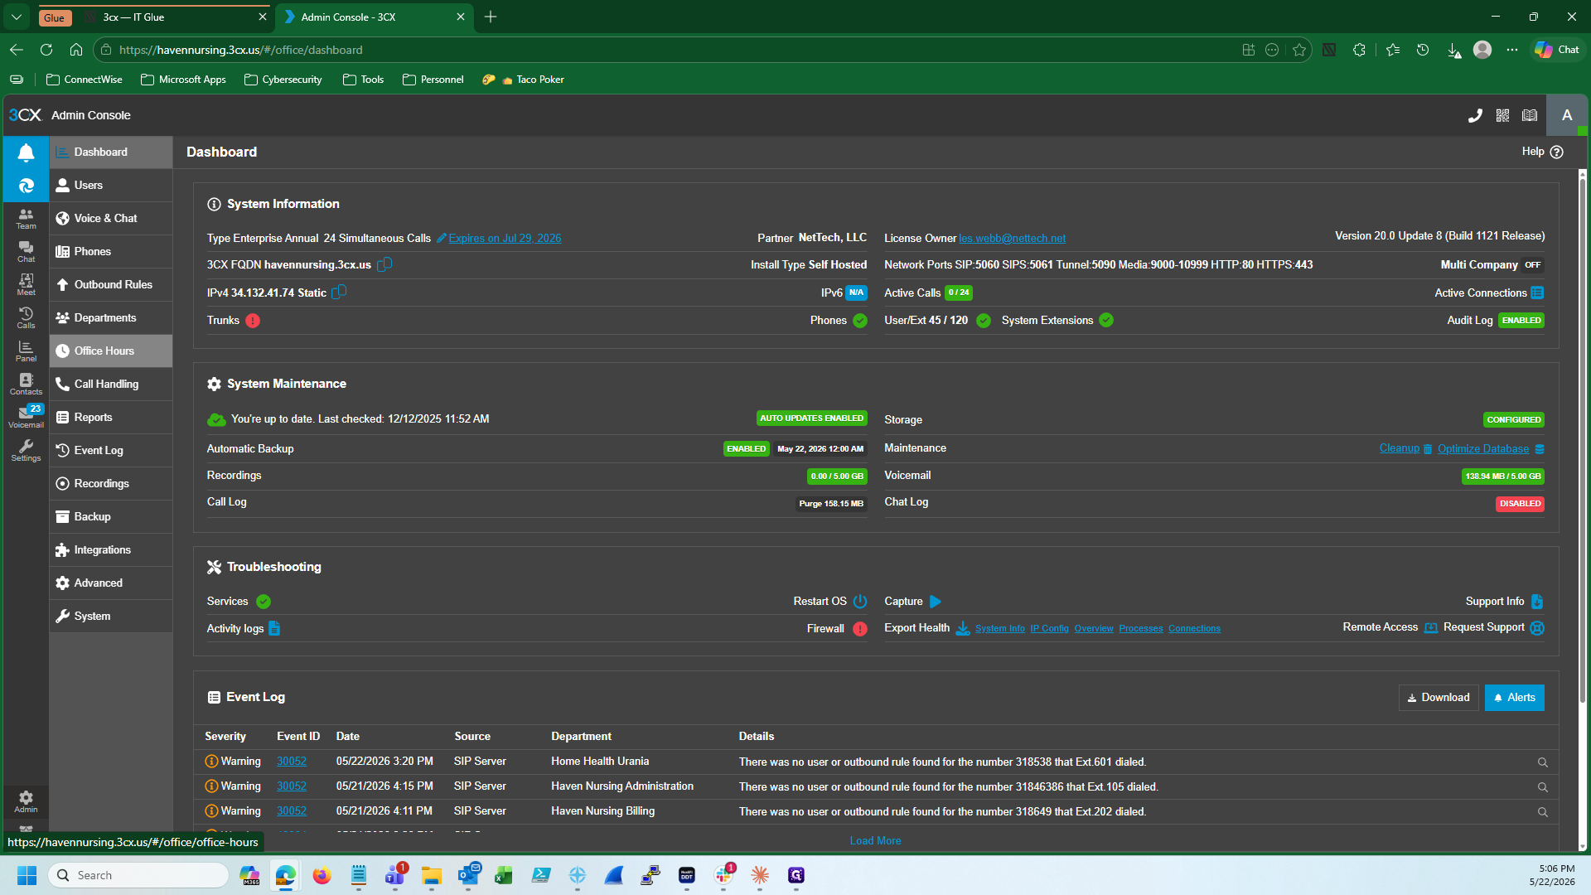View details of the Home Health Urania event
The width and height of the screenshot is (1591, 895).
pos(1542,762)
